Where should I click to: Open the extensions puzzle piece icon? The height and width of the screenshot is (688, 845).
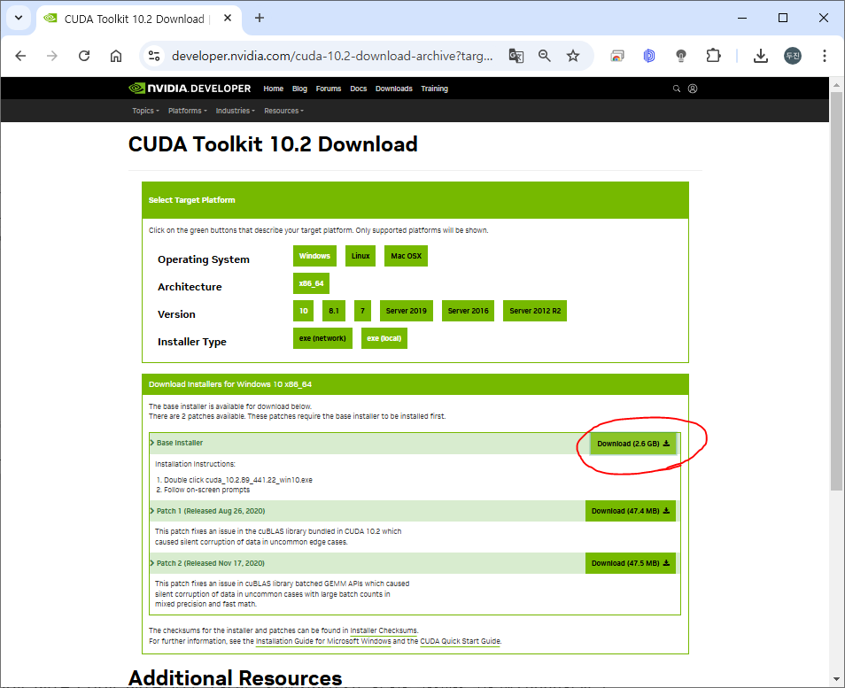(x=713, y=56)
